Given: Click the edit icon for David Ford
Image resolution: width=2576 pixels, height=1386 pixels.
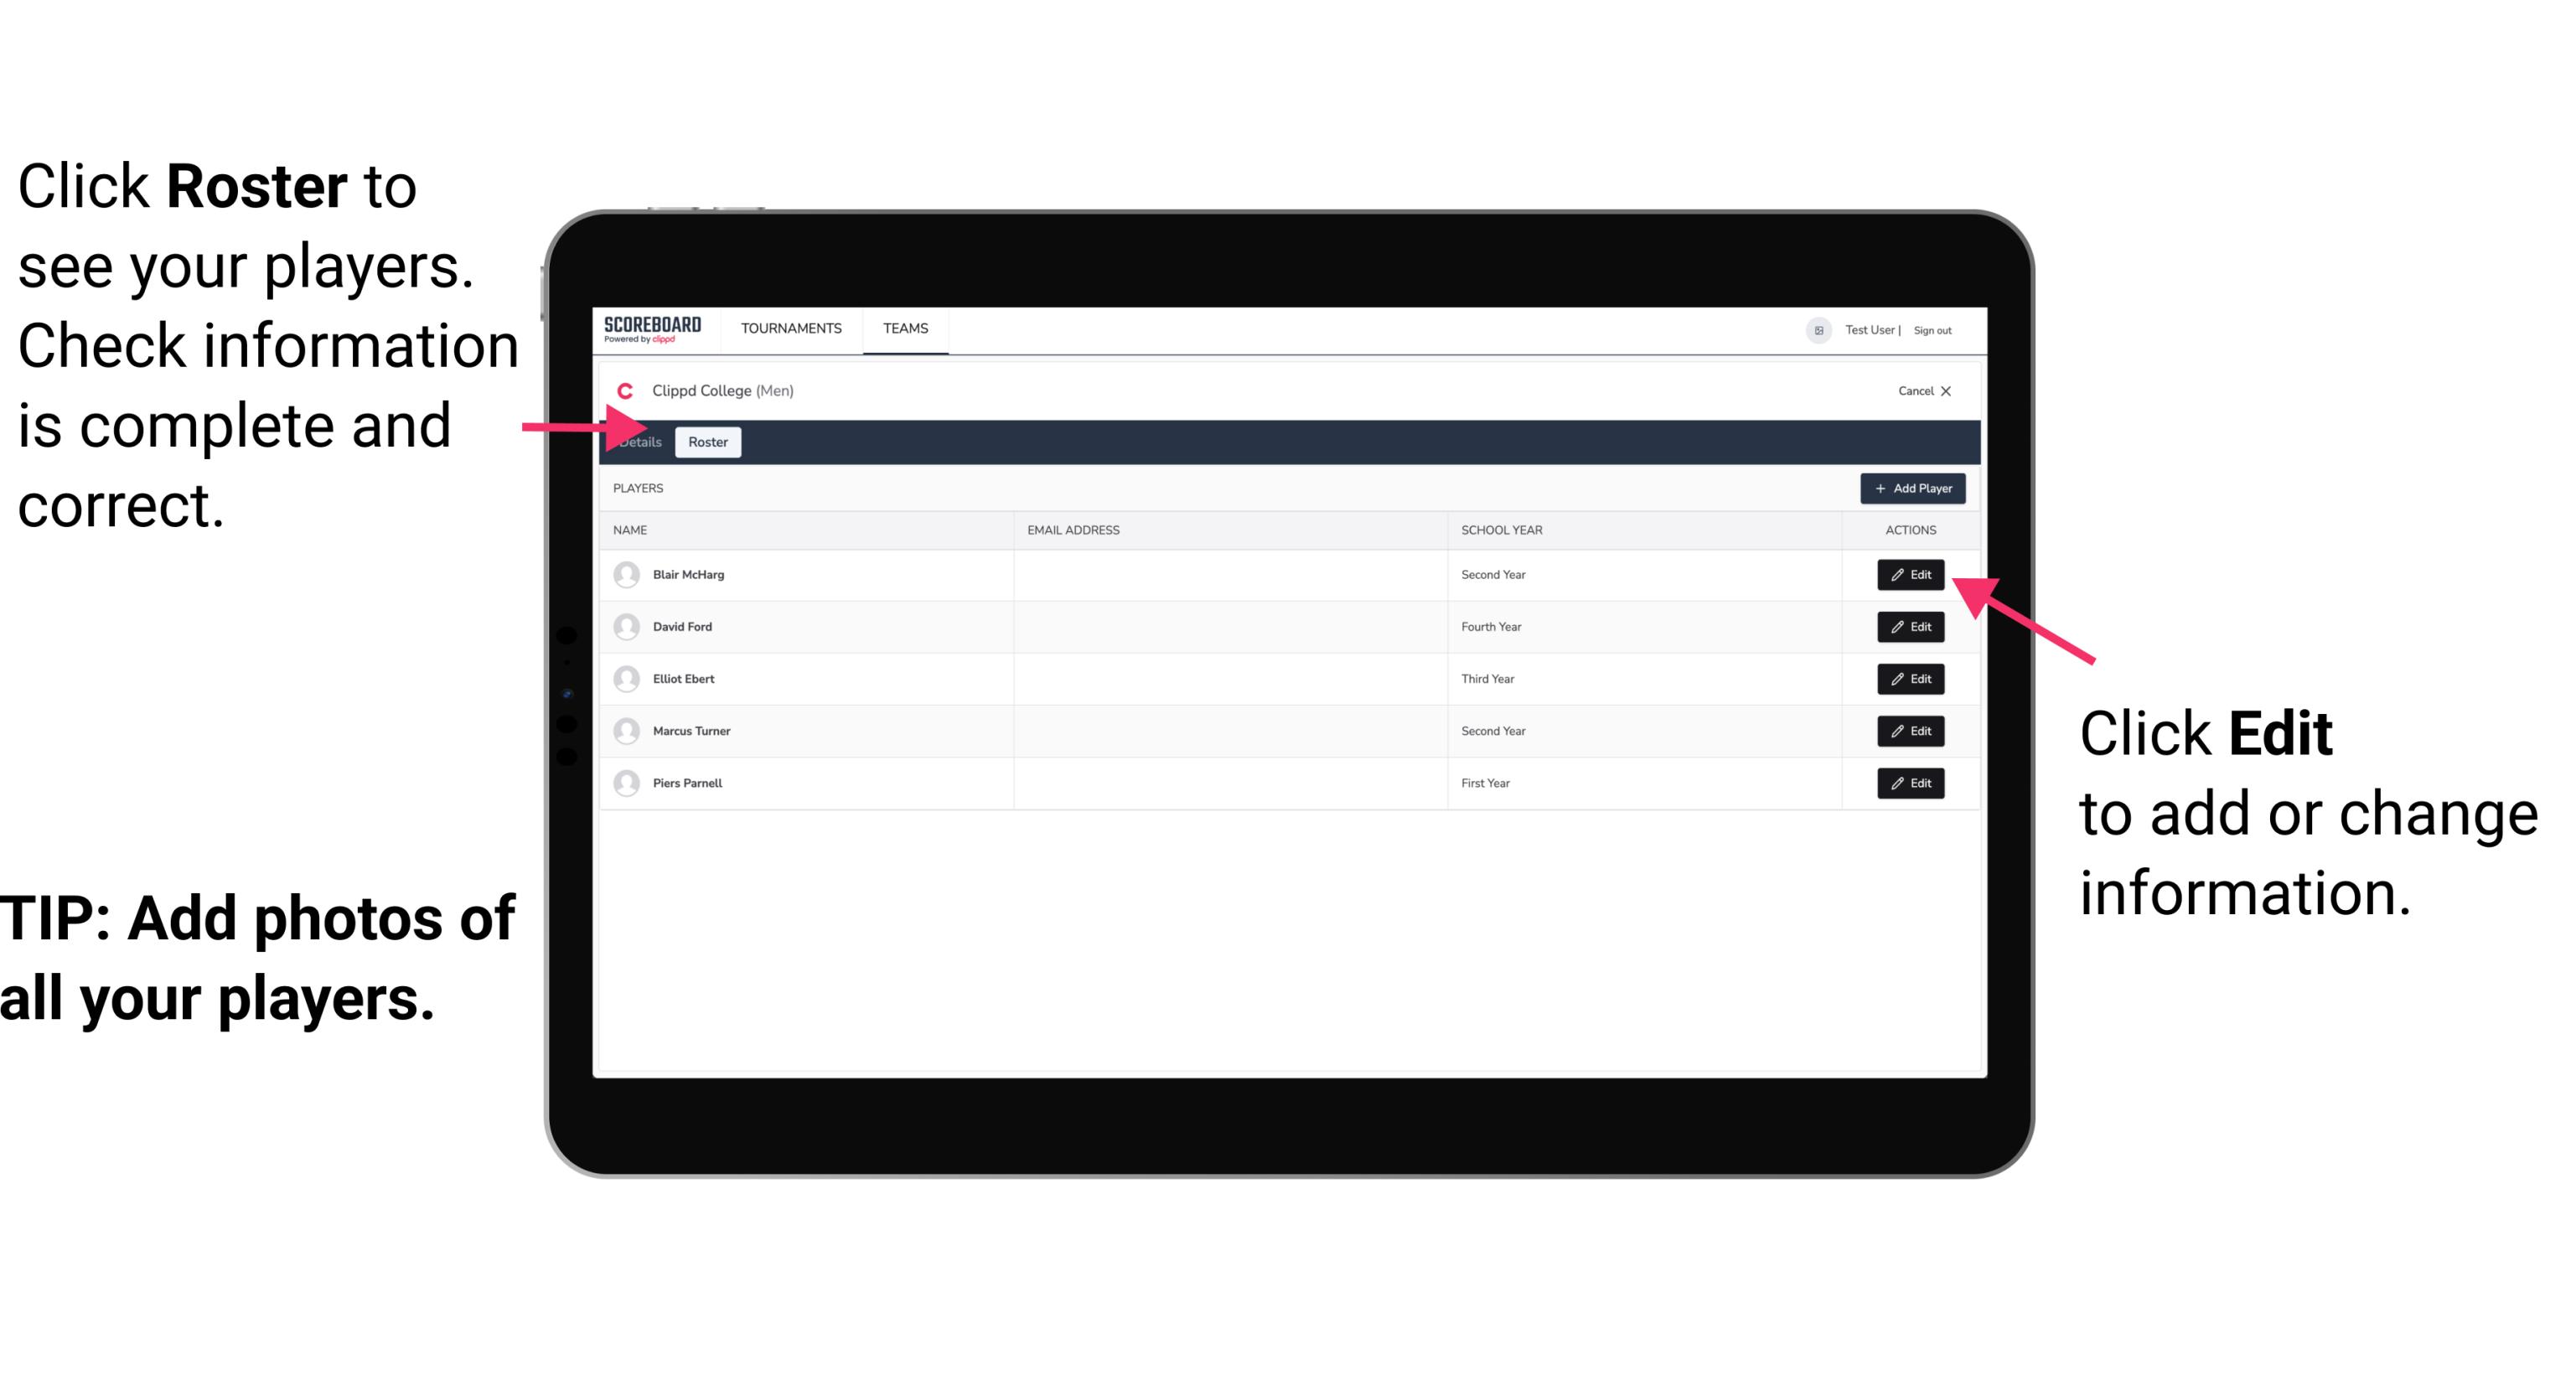Looking at the screenshot, I should pyautogui.click(x=1909, y=627).
